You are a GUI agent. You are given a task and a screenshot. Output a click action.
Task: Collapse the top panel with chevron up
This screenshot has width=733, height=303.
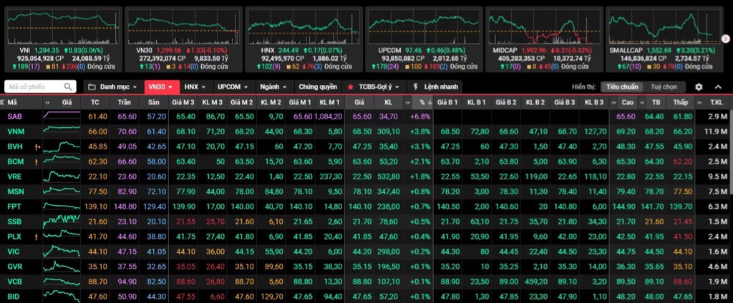click(719, 86)
